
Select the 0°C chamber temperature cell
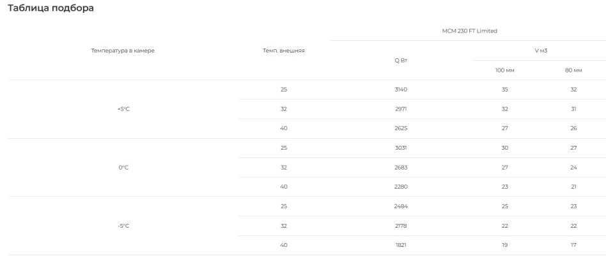point(123,167)
